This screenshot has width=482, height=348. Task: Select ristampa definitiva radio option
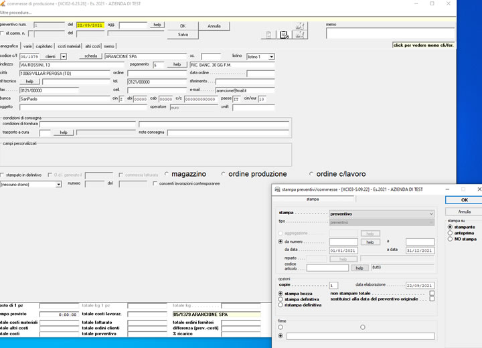coord(280,305)
